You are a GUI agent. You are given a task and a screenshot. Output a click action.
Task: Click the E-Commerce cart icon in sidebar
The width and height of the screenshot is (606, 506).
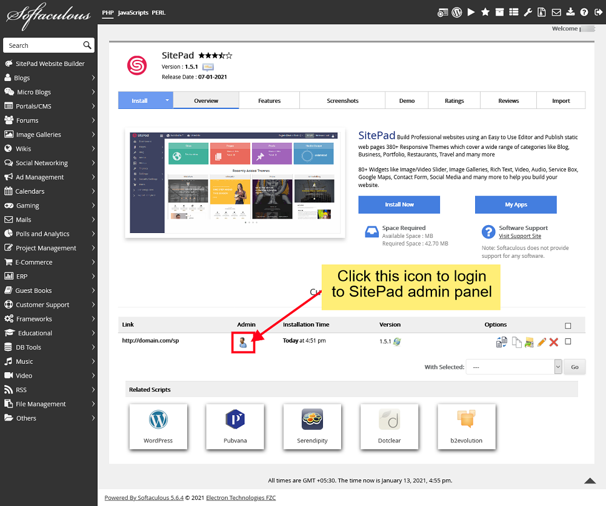tap(8, 262)
